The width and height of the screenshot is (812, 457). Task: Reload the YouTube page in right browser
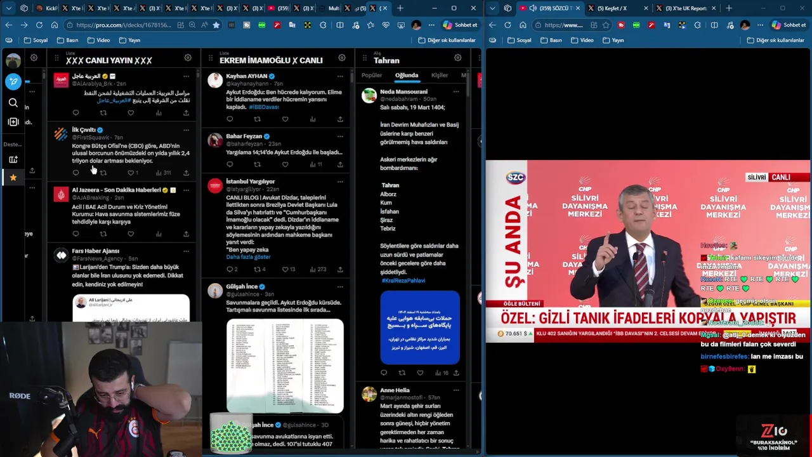507,25
